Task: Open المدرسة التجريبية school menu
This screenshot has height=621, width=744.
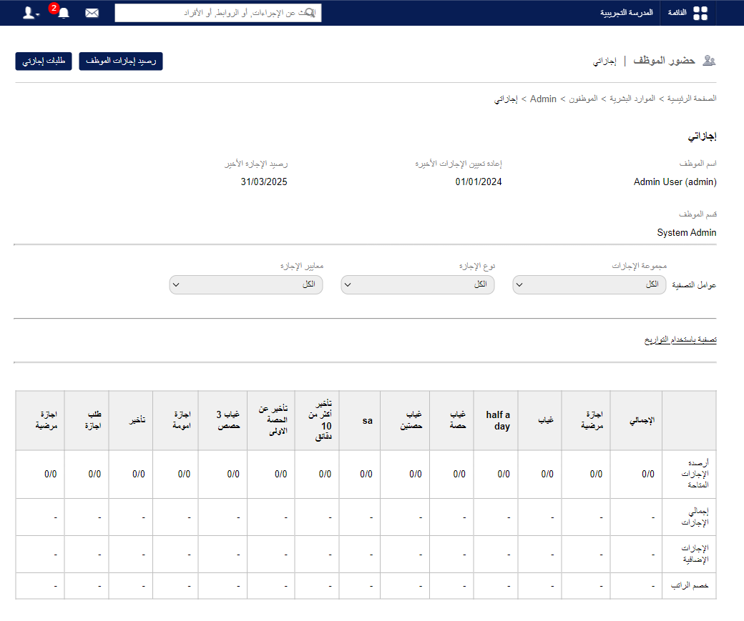Action: click(627, 13)
